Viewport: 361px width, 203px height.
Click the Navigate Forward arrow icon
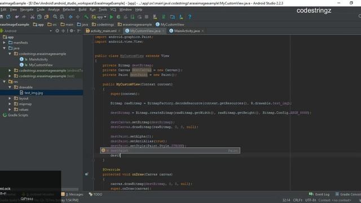point(78,17)
